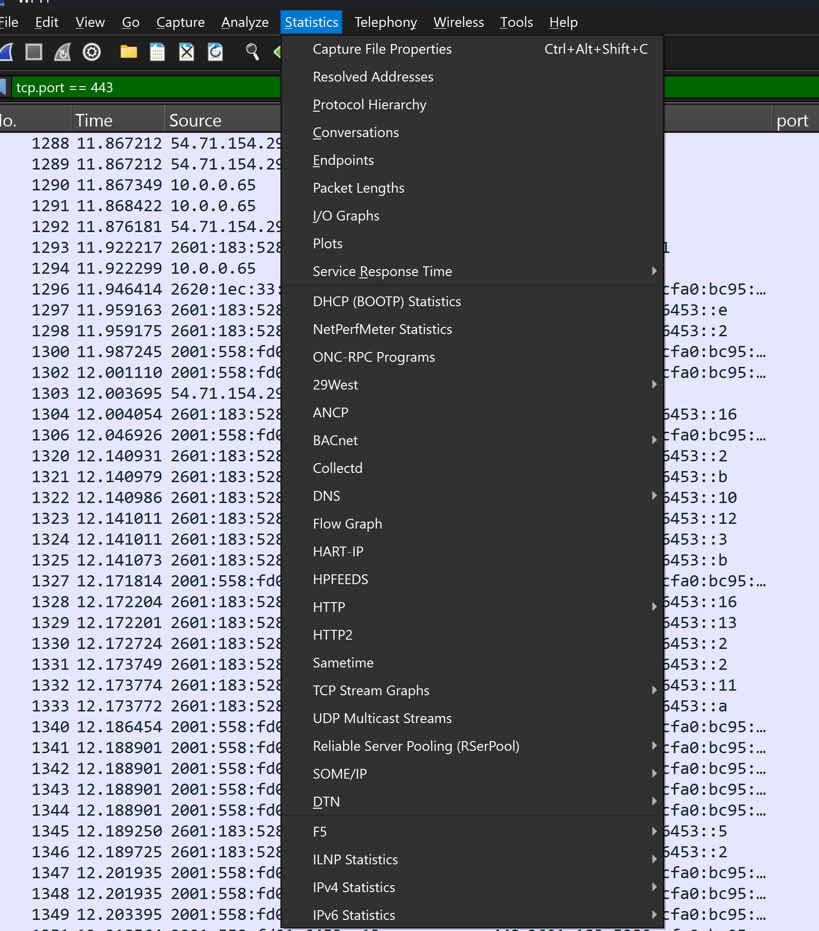Select Capture File Properties
Screen dimensions: 819x931
coord(472,49)
